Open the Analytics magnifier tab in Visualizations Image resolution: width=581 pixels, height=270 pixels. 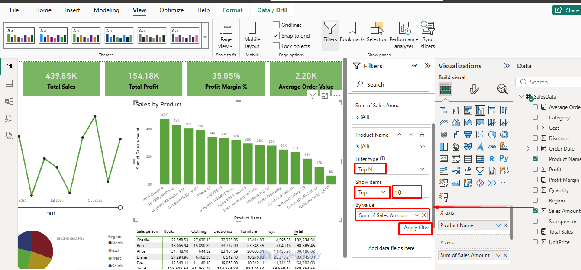[x=503, y=89]
